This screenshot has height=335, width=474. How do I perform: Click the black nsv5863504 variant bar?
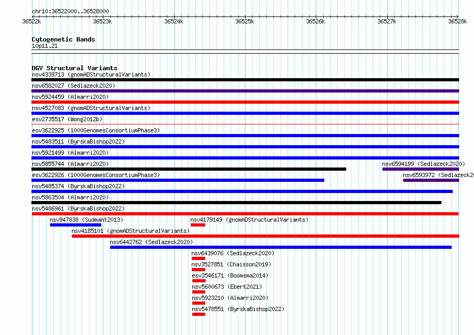coord(236,203)
